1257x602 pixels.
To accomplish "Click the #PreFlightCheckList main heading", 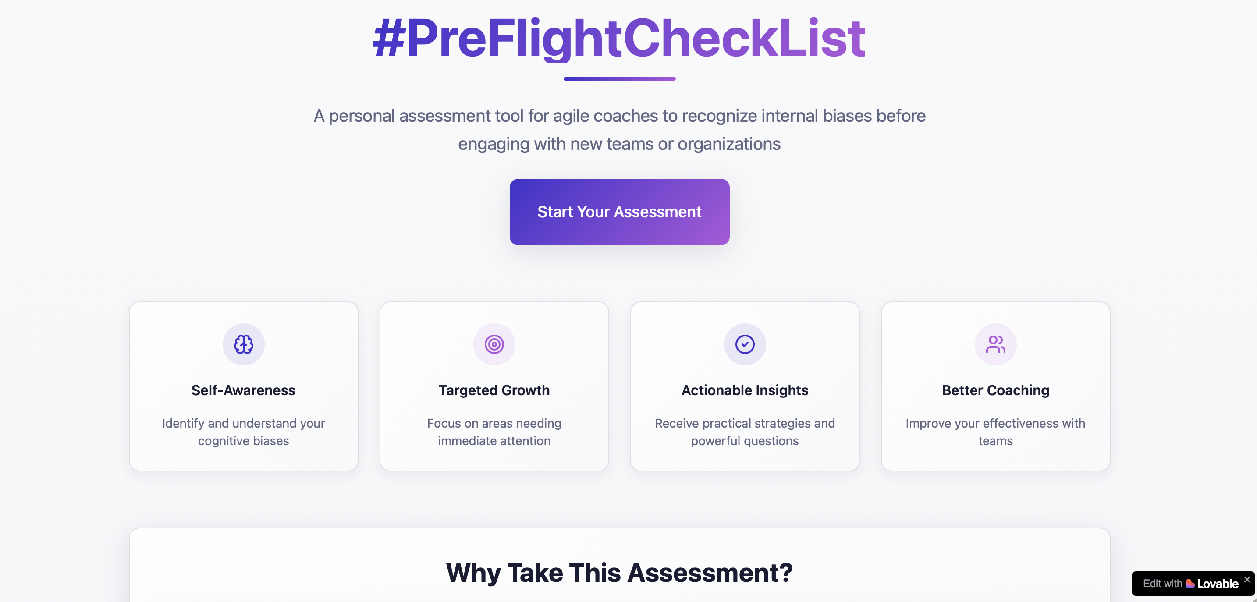I will pos(619,38).
